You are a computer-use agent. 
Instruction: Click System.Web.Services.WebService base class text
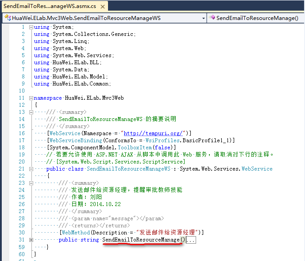(x=226, y=169)
